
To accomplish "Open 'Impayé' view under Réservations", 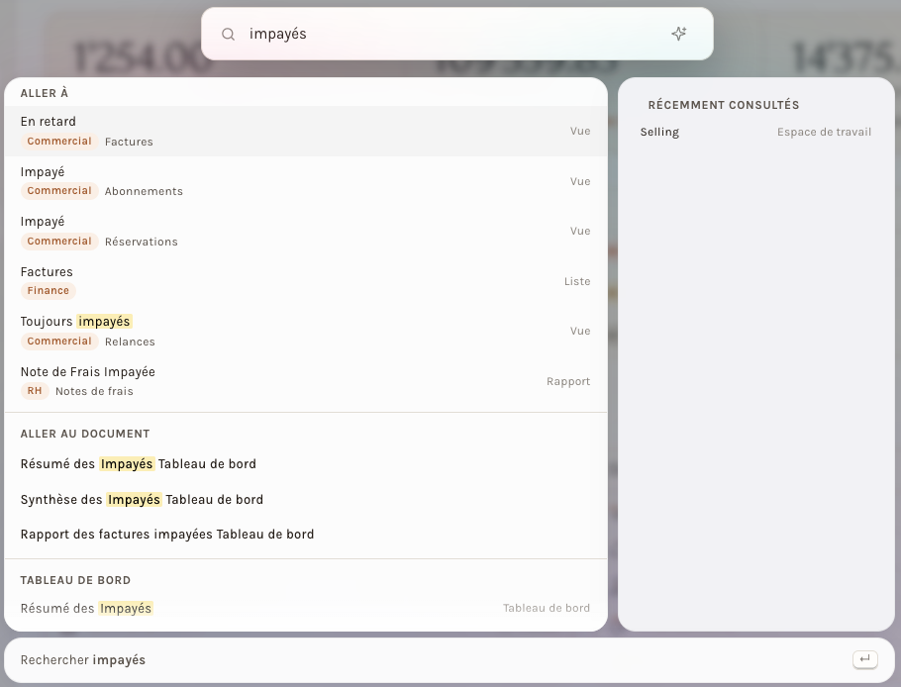I will tap(306, 232).
